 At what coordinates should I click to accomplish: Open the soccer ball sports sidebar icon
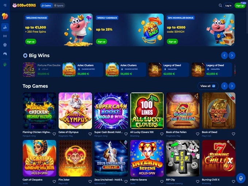tap(5, 45)
